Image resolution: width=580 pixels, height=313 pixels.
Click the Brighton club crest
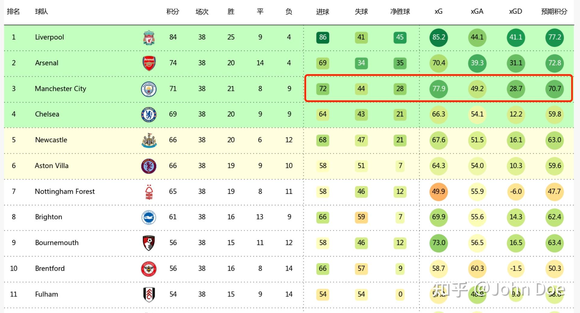(149, 217)
